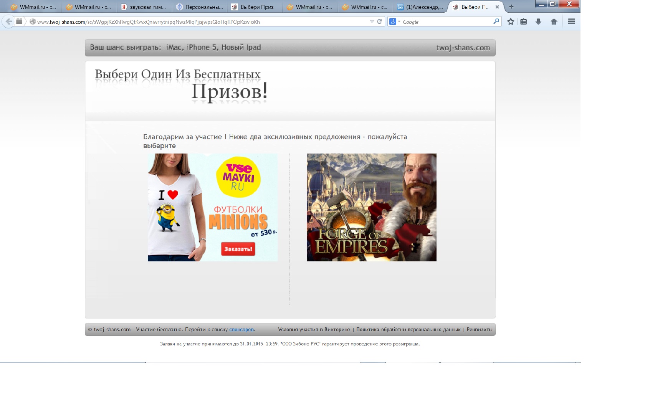This screenshot has height=403, width=645.
Task: Reload the page using the refresh icon
Action: [379, 21]
